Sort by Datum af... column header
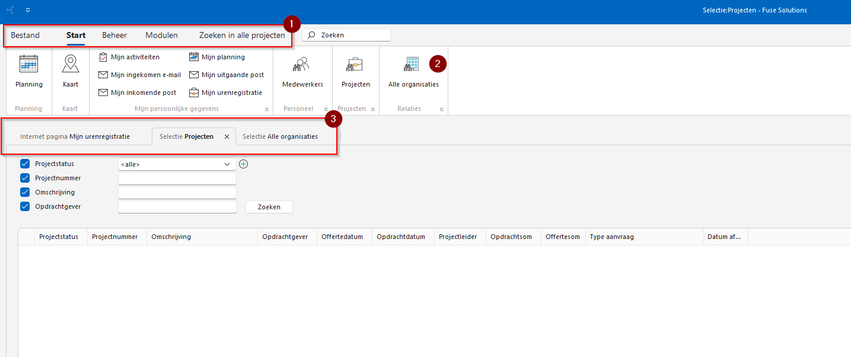Image resolution: width=851 pixels, height=357 pixels. 725,237
